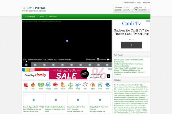The width and height of the screenshot is (172, 114).
Task: Click the Piramit Show TV post thumbnail
Action: [78, 99]
